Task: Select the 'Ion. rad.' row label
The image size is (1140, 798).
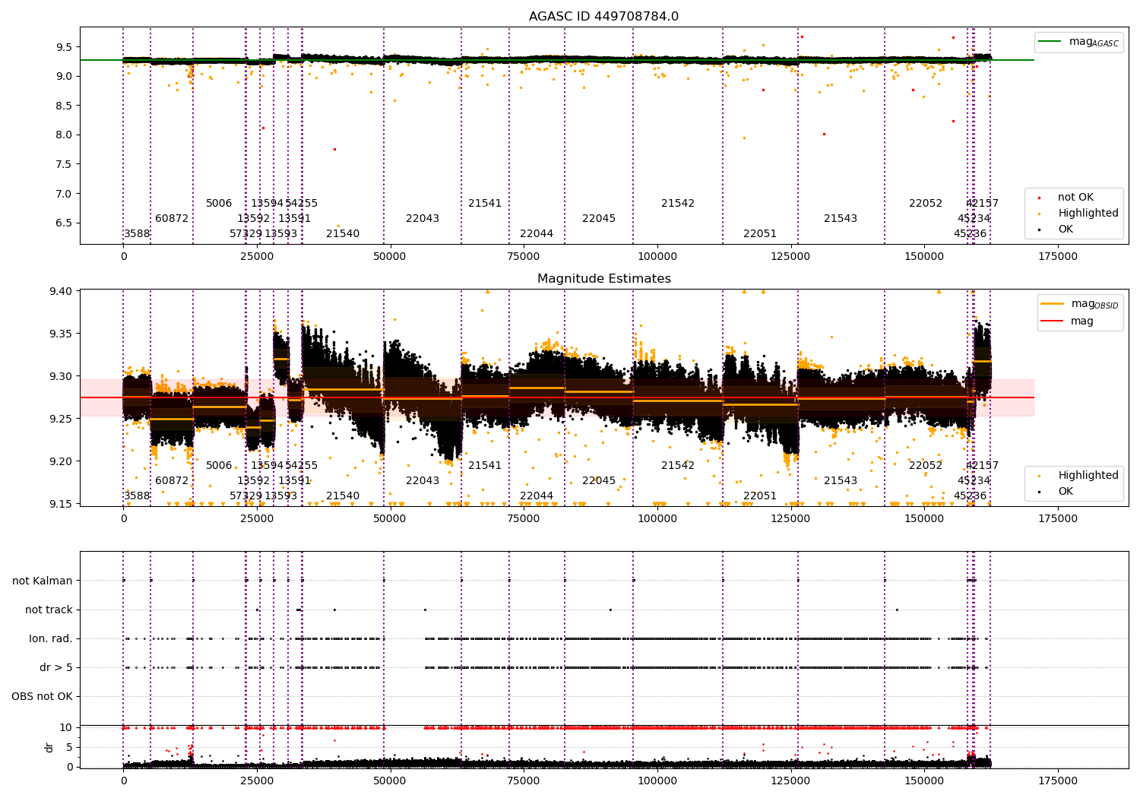Action: click(51, 638)
